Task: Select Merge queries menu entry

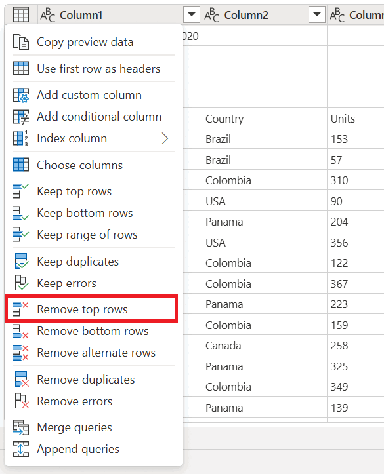Action: pos(94,427)
